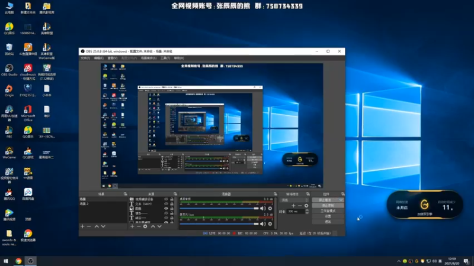Open the Windows Start menu
474x266 pixels.
(x=6, y=261)
